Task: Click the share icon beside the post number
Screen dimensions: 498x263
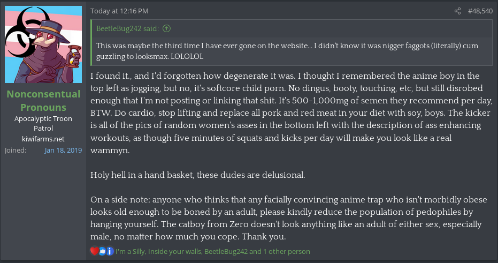Action: (x=457, y=11)
